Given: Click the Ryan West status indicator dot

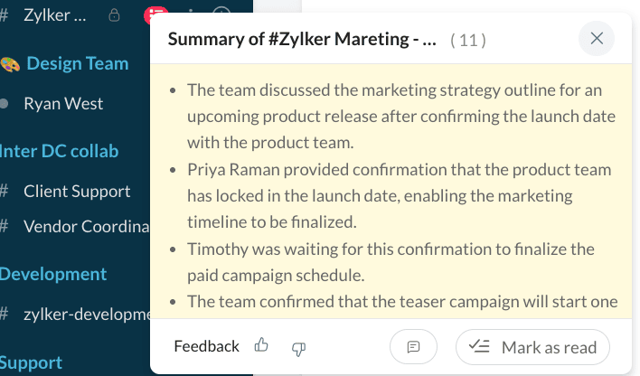Looking at the screenshot, I should [x=5, y=104].
